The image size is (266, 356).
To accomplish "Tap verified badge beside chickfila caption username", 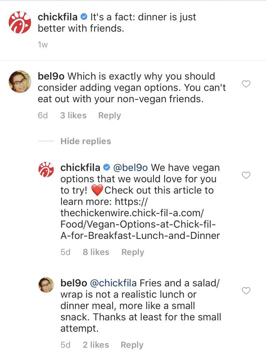I will [x=84, y=17].
